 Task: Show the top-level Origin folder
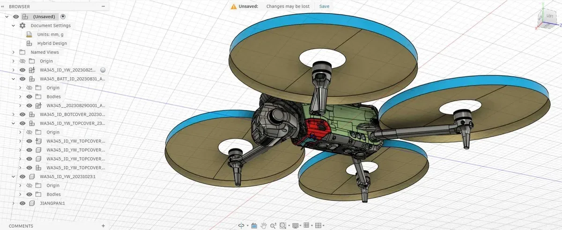(22, 61)
